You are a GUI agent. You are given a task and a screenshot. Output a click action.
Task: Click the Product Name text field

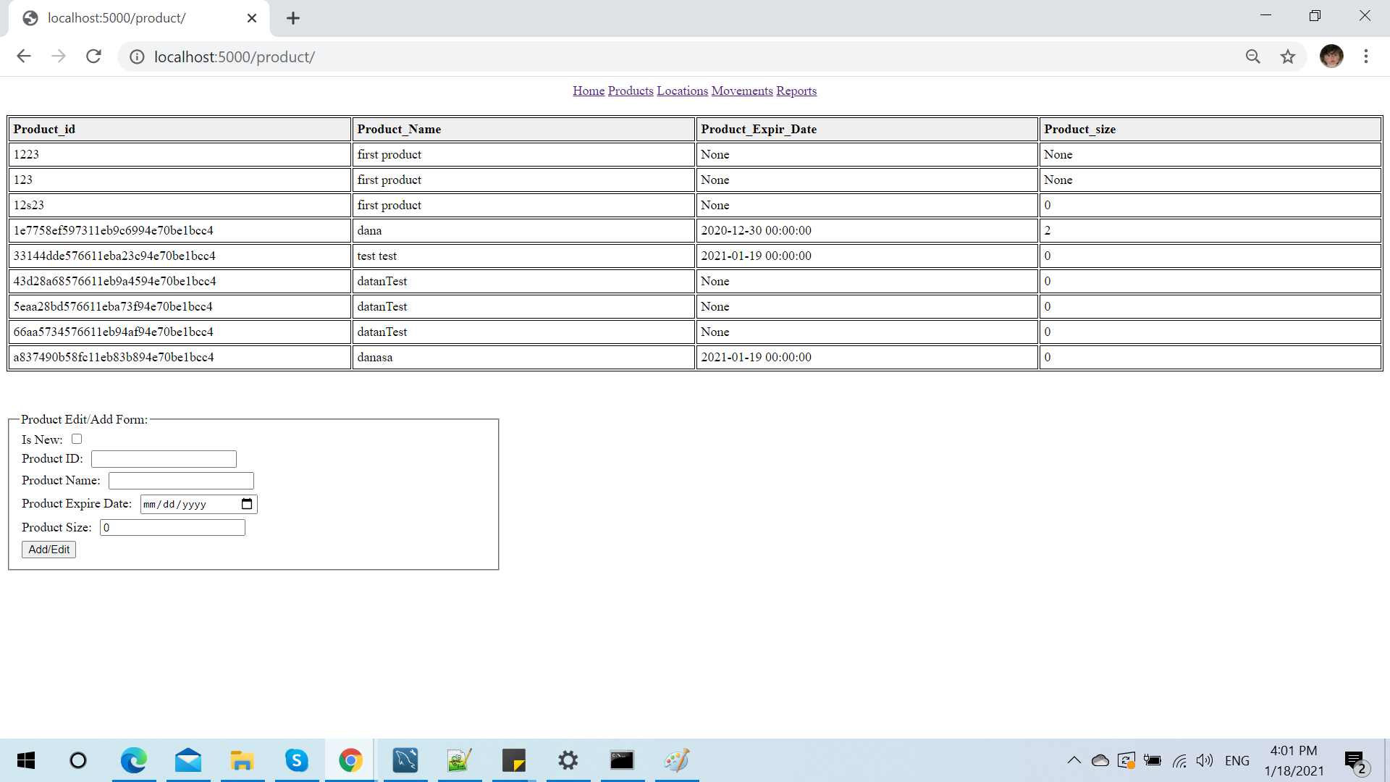click(x=181, y=481)
